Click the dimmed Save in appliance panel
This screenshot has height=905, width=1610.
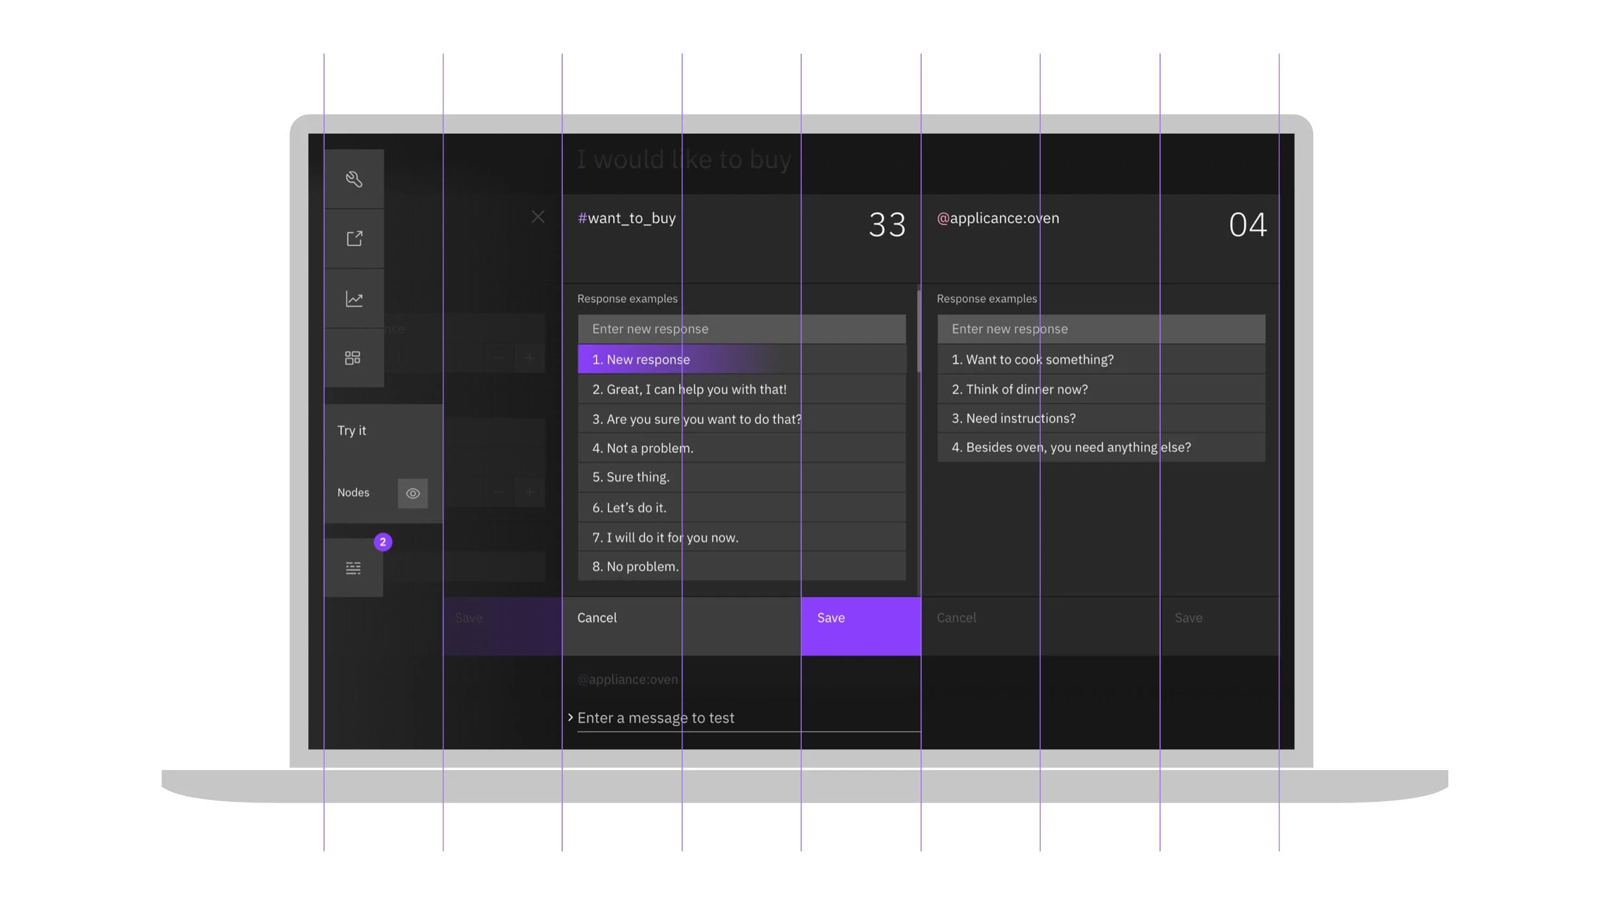[1188, 618]
